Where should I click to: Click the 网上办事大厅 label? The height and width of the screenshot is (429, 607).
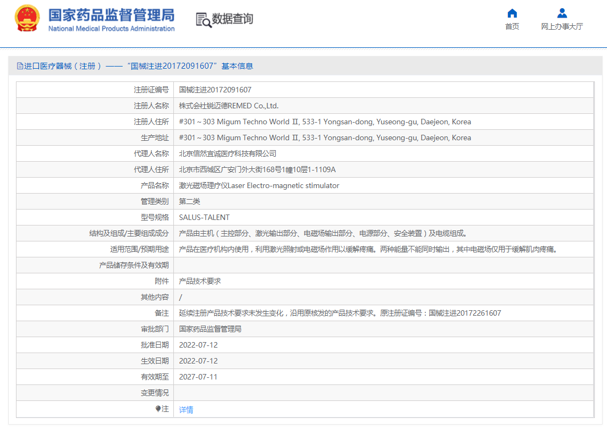562,26
